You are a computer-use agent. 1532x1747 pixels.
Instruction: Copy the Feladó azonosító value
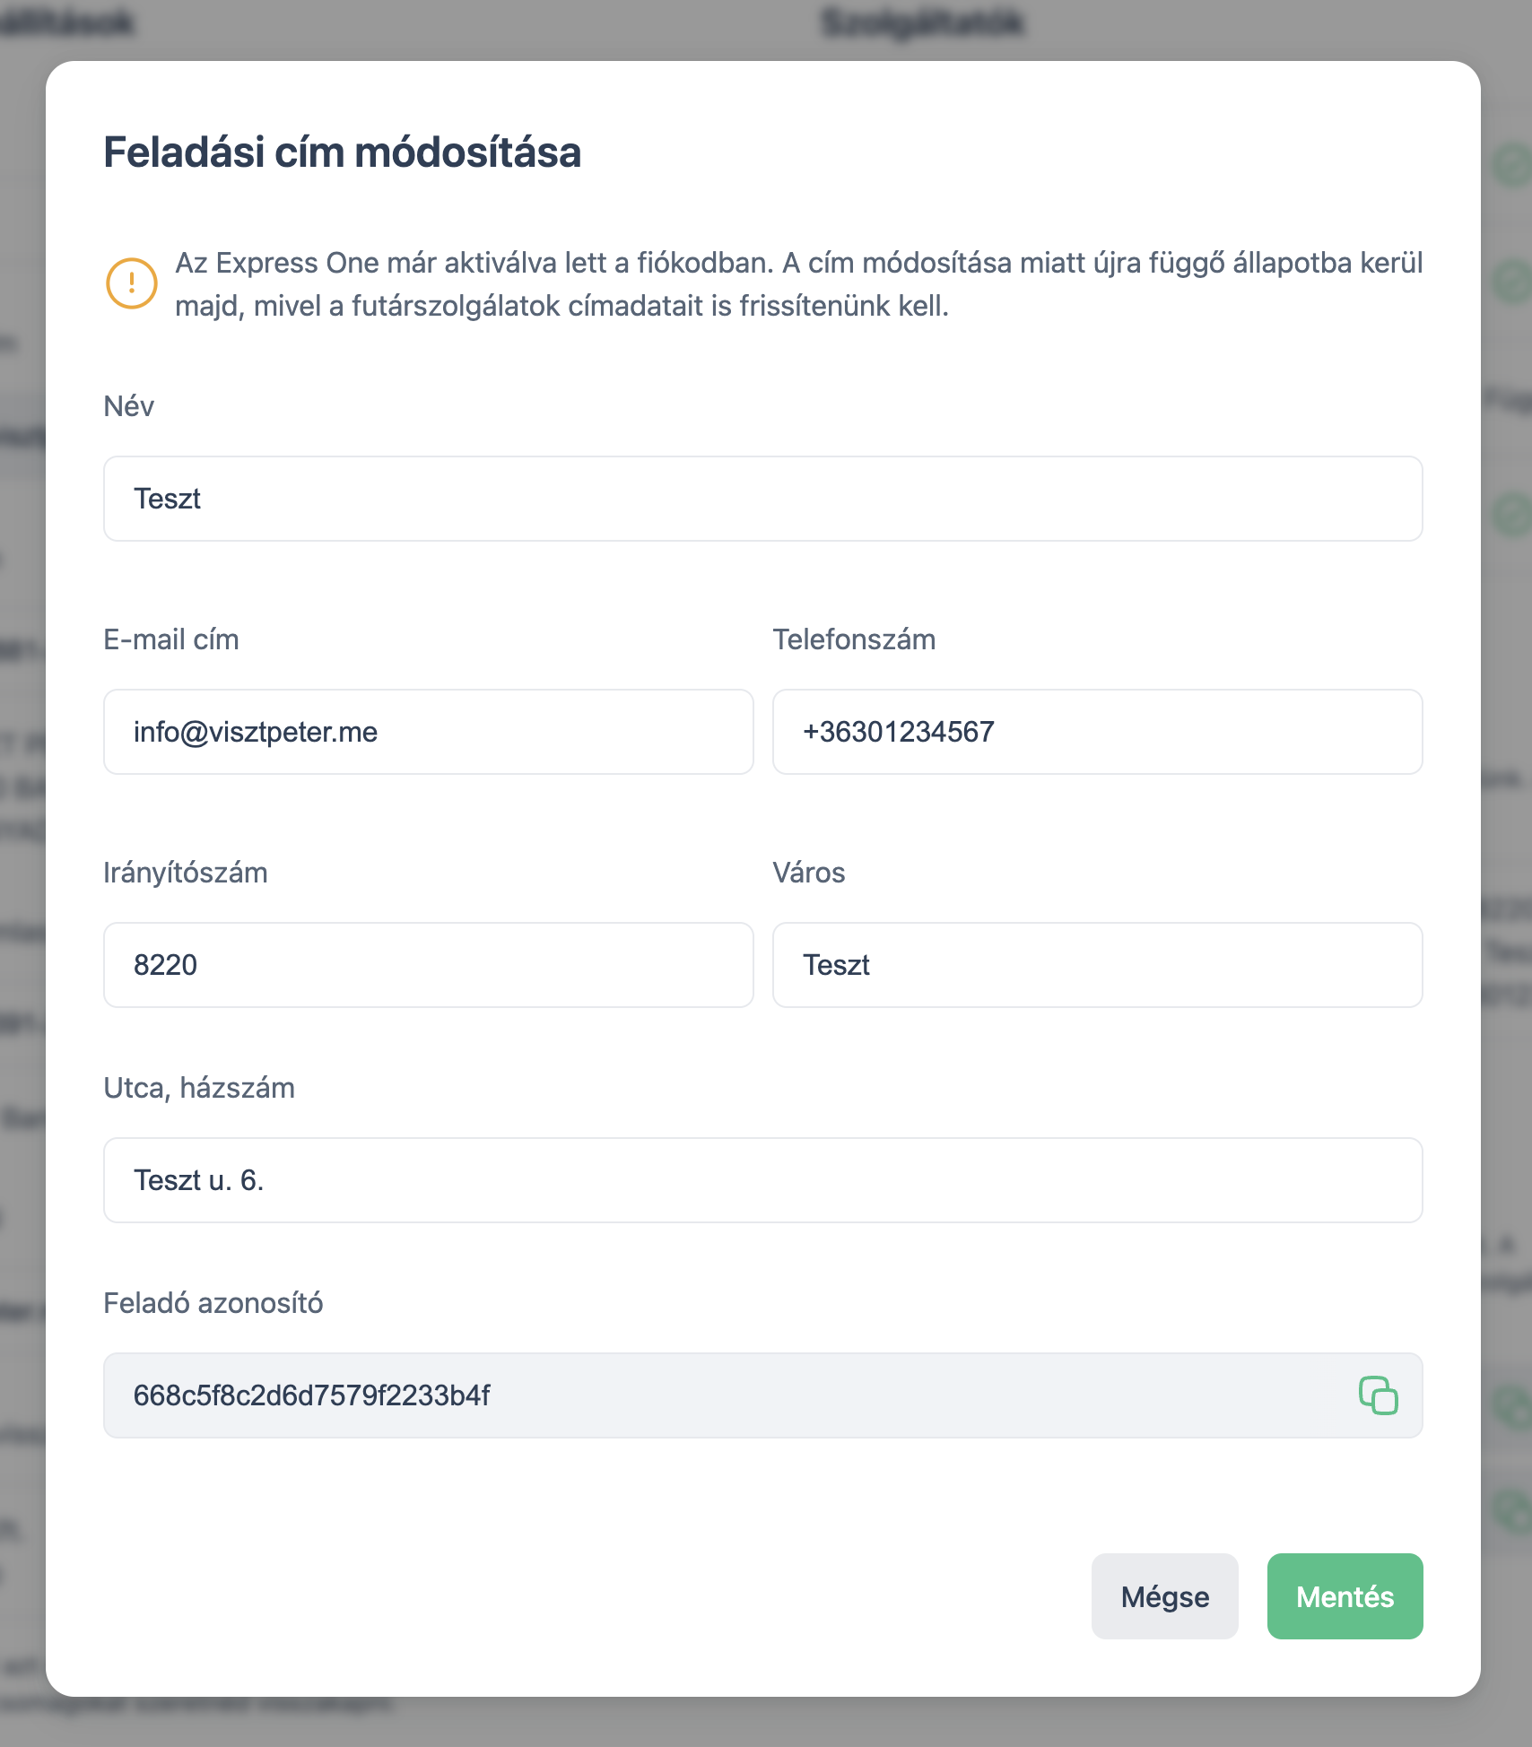coord(1378,1395)
